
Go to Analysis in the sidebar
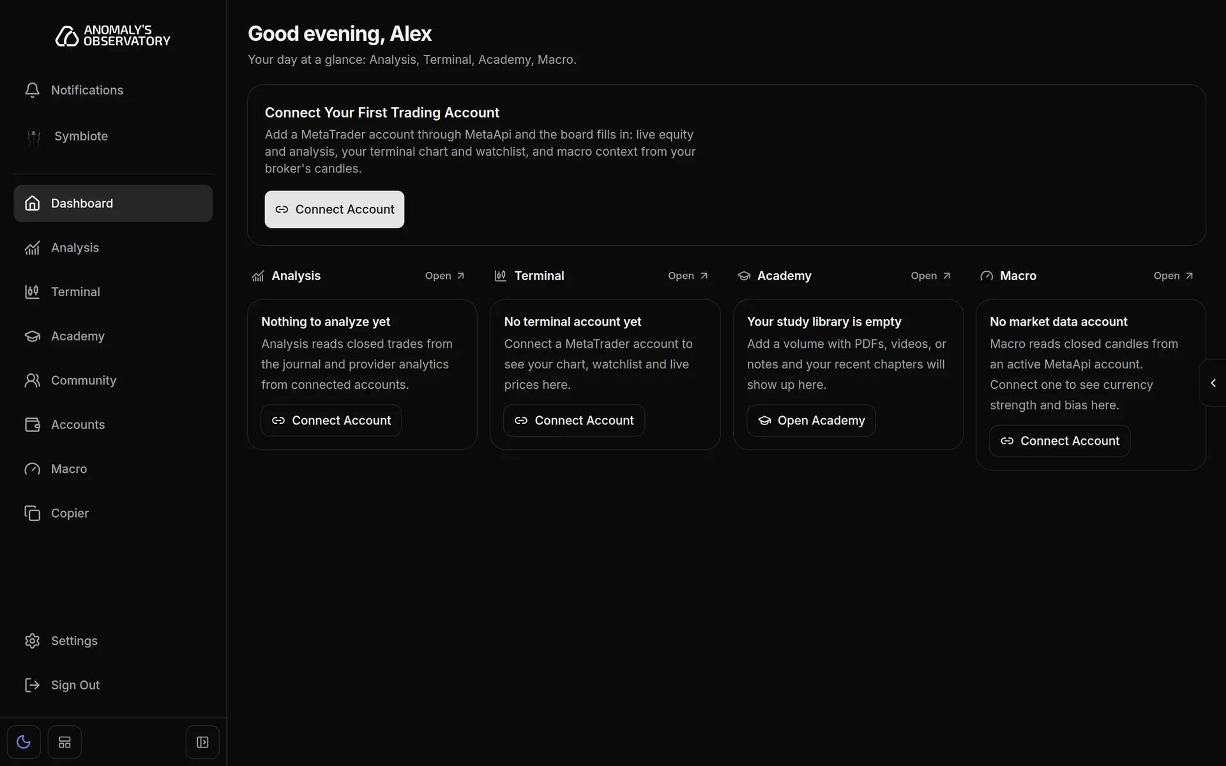coord(113,248)
